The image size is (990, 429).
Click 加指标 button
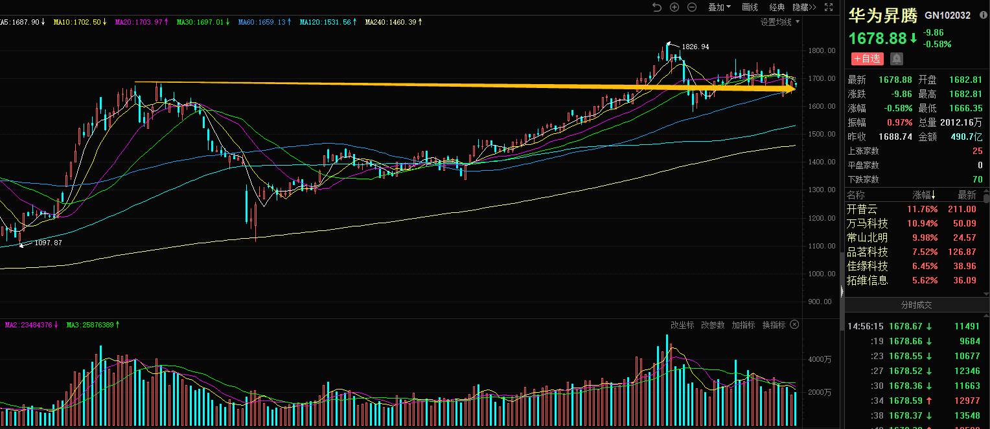(x=743, y=325)
